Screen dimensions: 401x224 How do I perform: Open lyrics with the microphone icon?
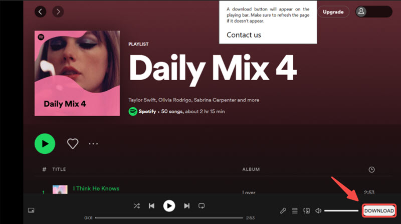click(x=283, y=210)
